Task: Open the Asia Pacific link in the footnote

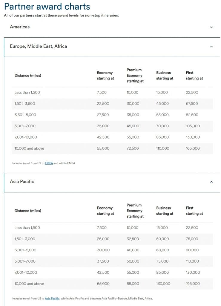Action: click(x=52, y=299)
